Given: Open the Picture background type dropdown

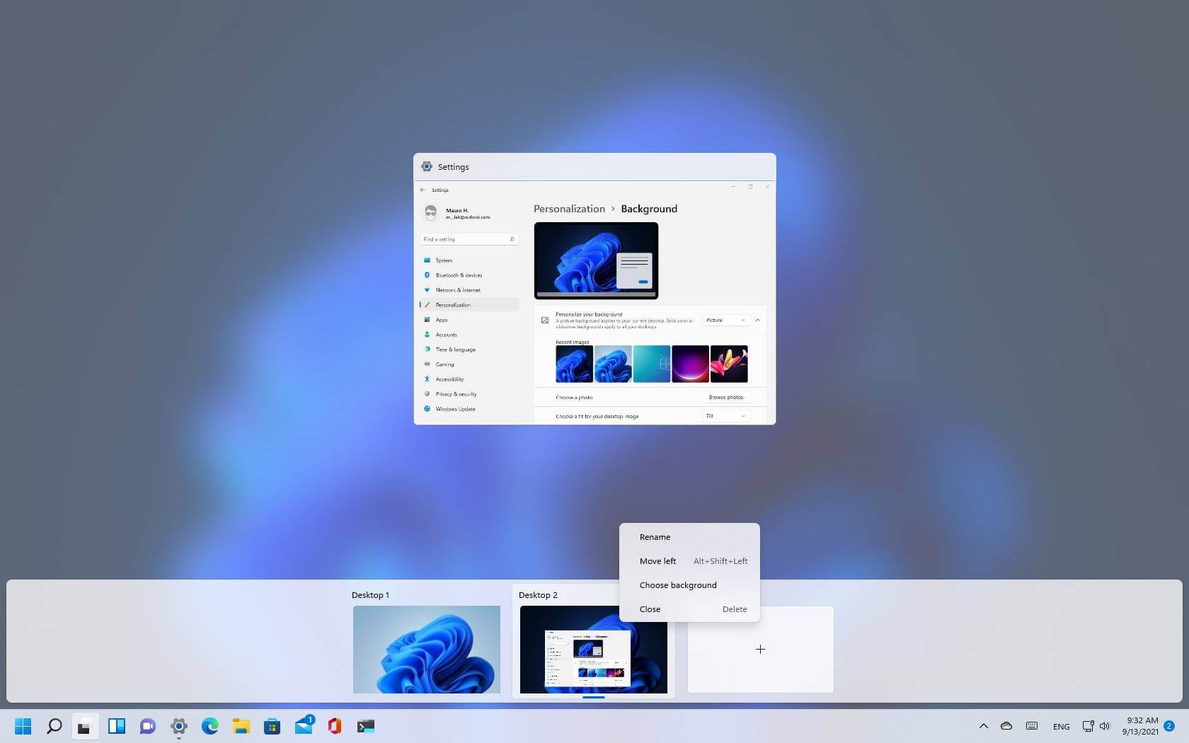Looking at the screenshot, I should [x=725, y=320].
